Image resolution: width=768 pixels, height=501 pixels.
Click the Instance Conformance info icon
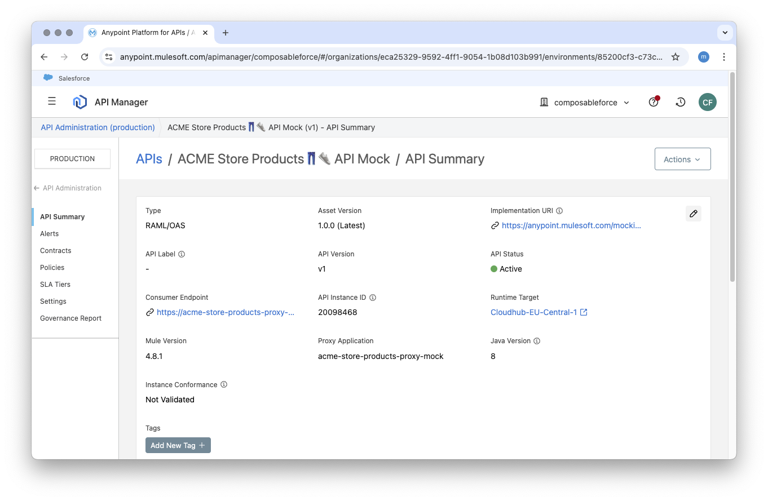pos(224,384)
